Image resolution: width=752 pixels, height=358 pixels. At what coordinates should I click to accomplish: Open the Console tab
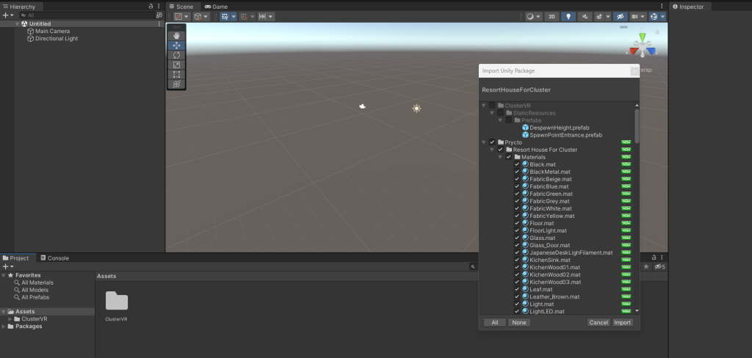click(54, 257)
